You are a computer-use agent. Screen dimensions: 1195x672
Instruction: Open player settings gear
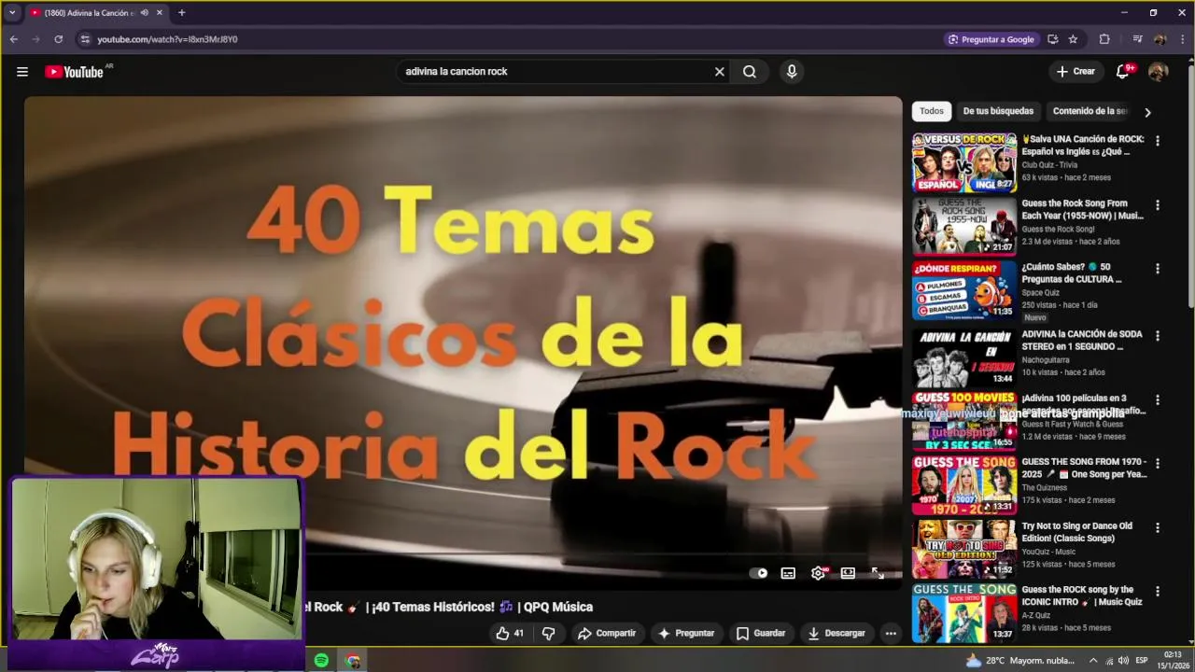coord(818,573)
